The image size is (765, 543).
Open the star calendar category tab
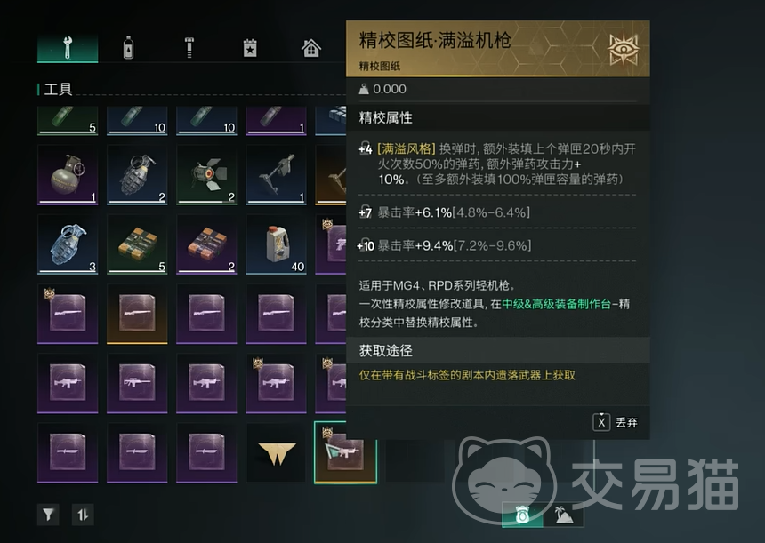click(250, 48)
